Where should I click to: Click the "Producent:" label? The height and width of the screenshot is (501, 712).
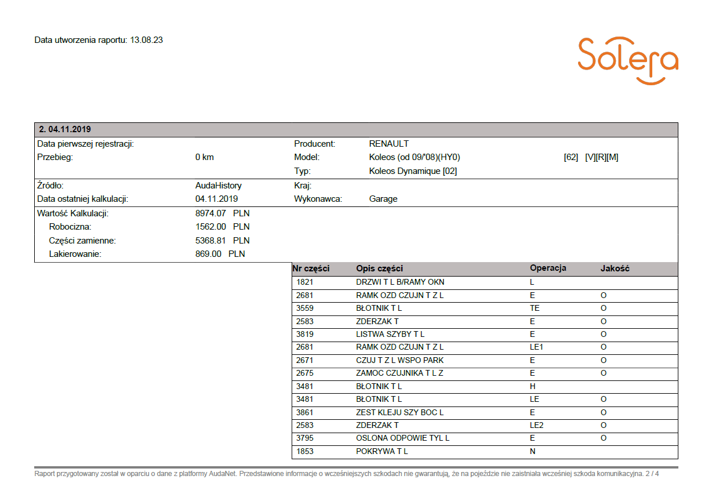pos(315,144)
